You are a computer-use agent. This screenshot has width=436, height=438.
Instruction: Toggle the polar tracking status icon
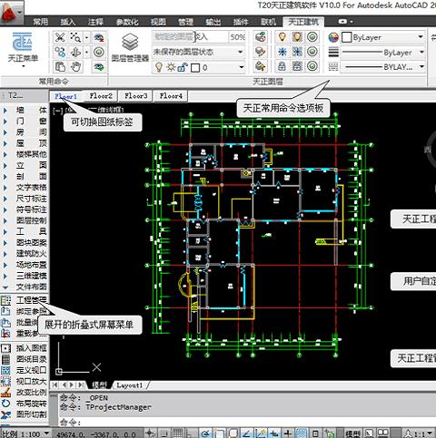[x=206, y=433]
